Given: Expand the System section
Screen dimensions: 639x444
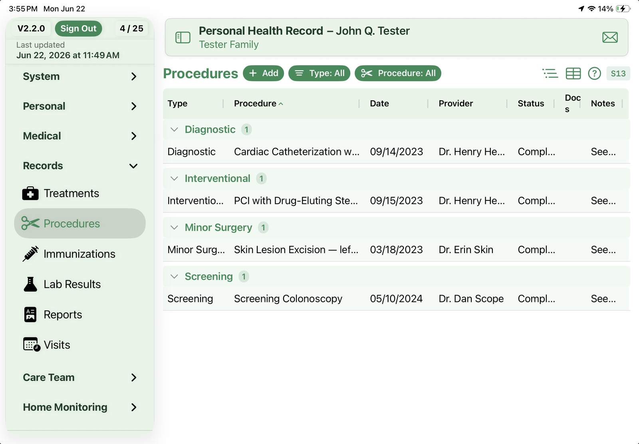Looking at the screenshot, I should (x=80, y=76).
